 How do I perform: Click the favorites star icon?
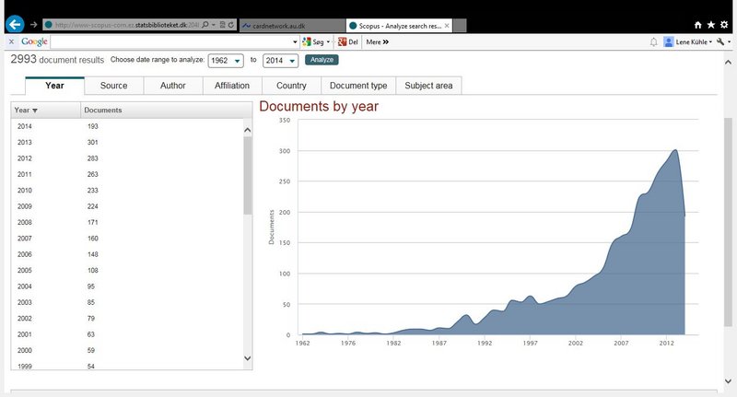click(x=712, y=25)
